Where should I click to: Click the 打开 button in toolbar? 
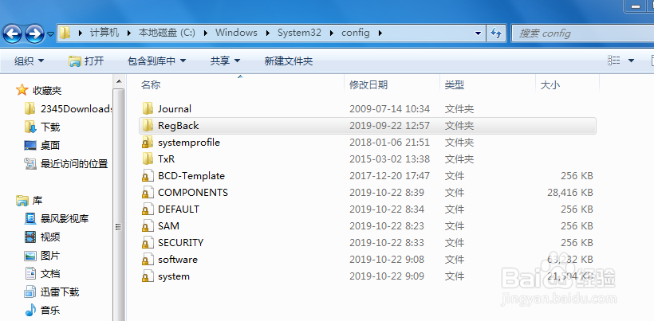86,61
